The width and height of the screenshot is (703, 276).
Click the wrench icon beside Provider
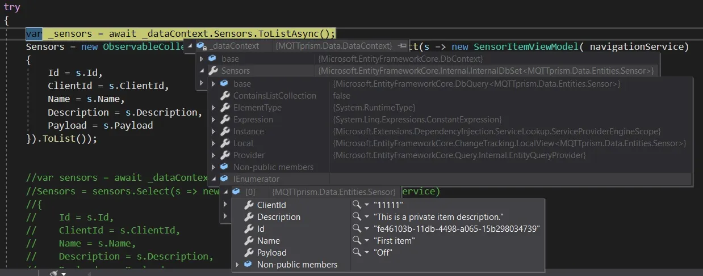225,155
